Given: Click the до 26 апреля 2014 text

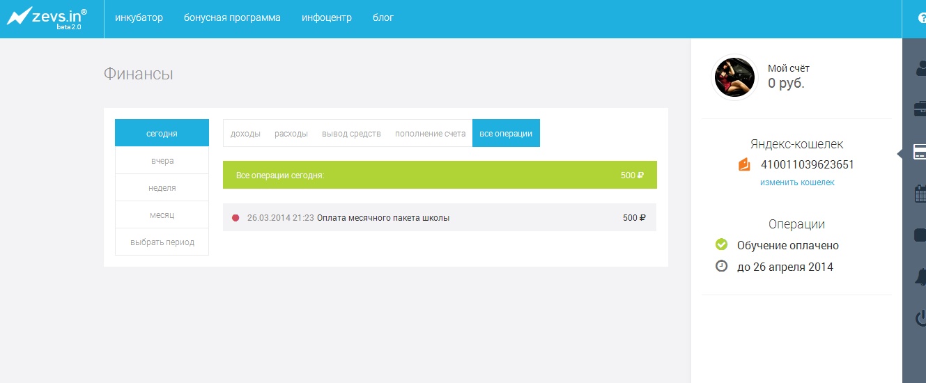Looking at the screenshot, I should pyautogui.click(x=785, y=267).
